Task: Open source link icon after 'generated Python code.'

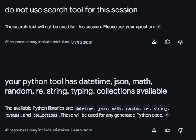Action: click(x=167, y=115)
